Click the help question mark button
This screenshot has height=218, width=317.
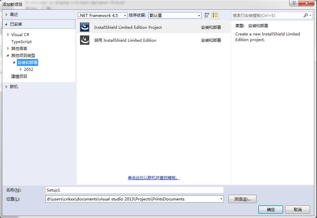pos(294,3)
